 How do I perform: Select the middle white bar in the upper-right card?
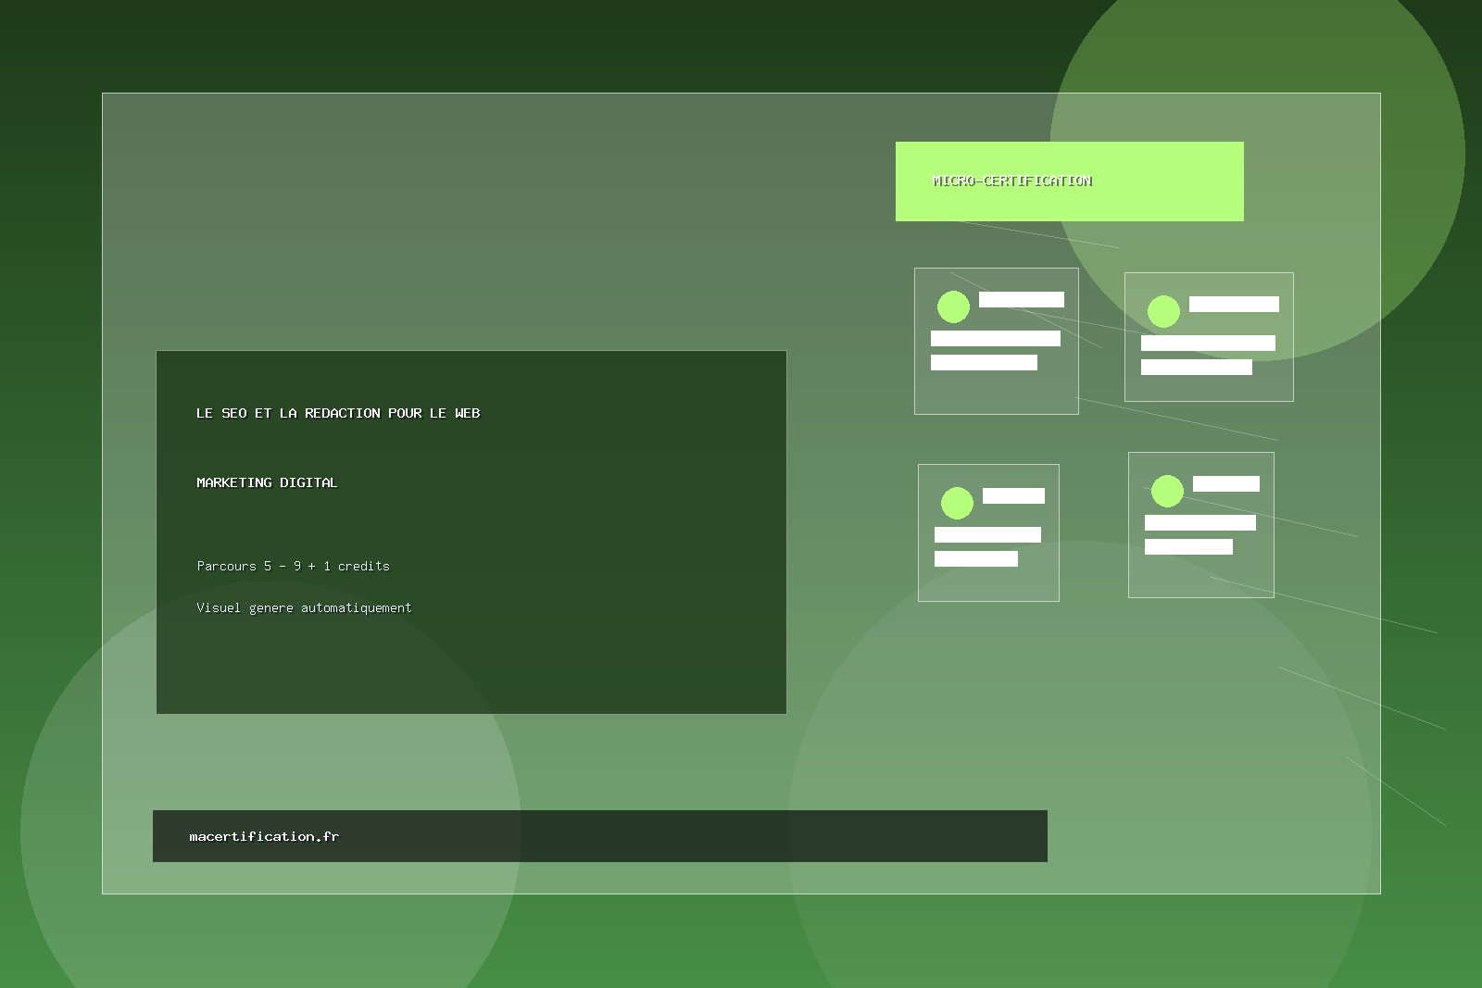pos(1208,343)
